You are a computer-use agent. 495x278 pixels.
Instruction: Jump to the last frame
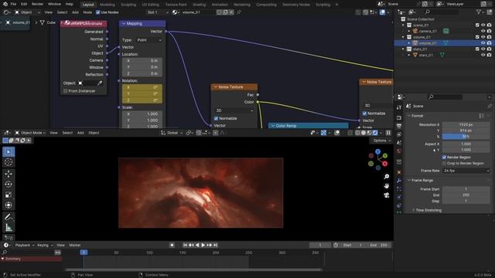(215, 245)
